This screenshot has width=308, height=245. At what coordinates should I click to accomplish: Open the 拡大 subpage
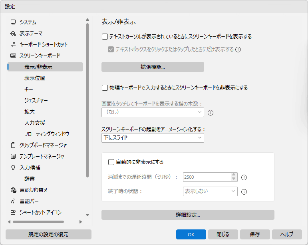[x=30, y=112]
